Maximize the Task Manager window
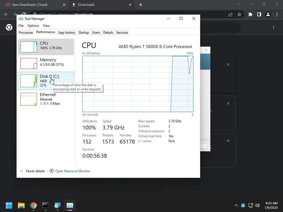The height and width of the screenshot is (212, 283). 181,18
